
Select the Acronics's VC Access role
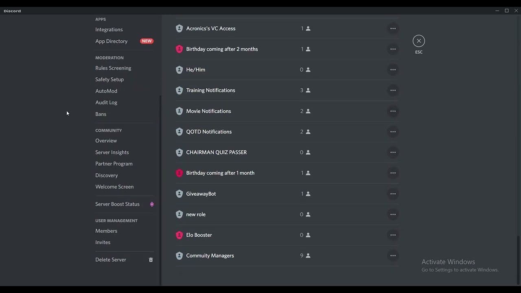(211, 28)
